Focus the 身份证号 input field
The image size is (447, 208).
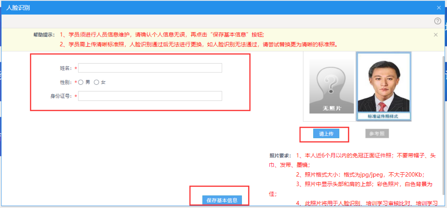tap(150, 96)
